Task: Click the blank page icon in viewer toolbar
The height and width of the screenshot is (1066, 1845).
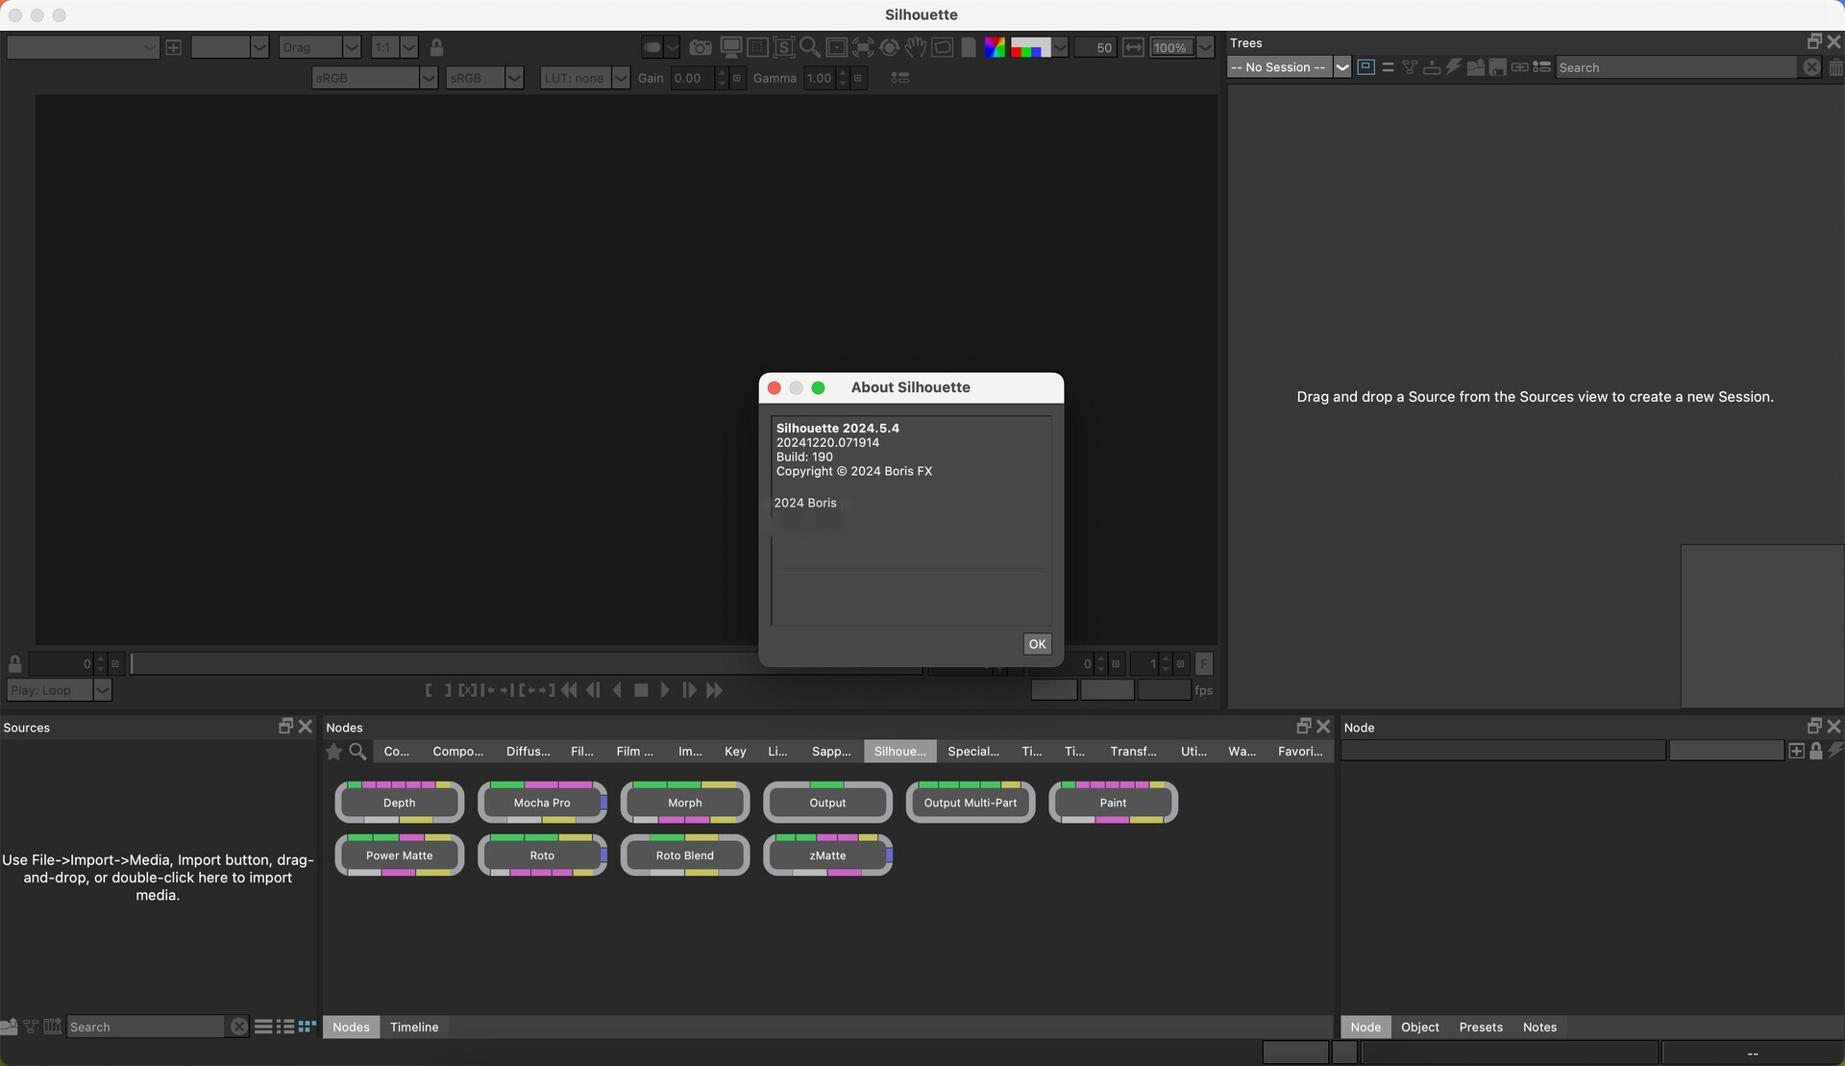Action: click(x=969, y=47)
